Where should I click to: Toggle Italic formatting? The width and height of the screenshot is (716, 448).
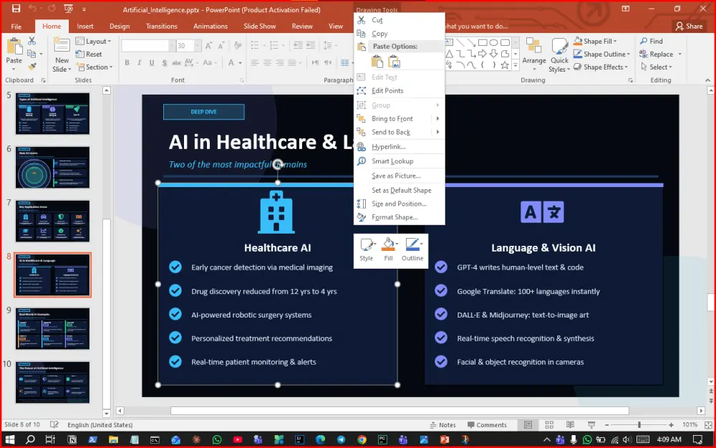tap(140, 62)
